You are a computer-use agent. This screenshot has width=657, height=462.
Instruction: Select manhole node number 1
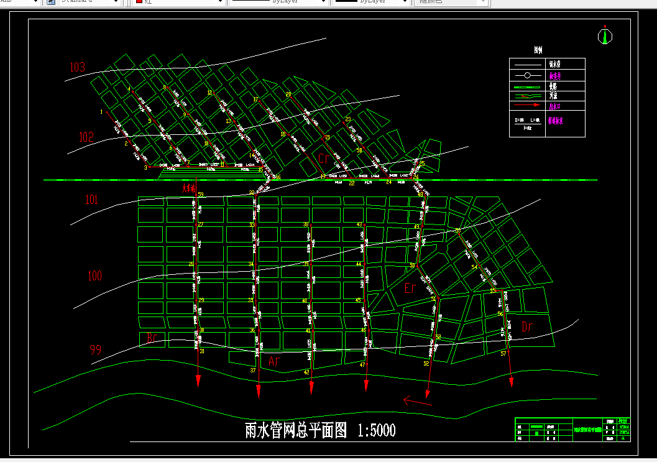101,112
